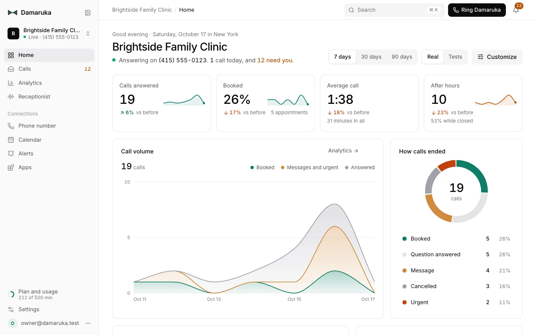Toggle Messages and urgent series legend
The height and width of the screenshot is (335, 536).
click(310, 167)
